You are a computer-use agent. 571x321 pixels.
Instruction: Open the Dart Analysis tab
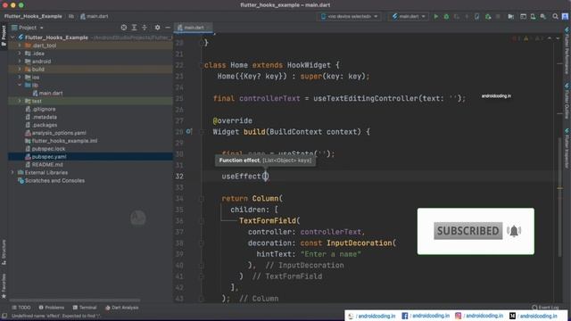coord(122,308)
